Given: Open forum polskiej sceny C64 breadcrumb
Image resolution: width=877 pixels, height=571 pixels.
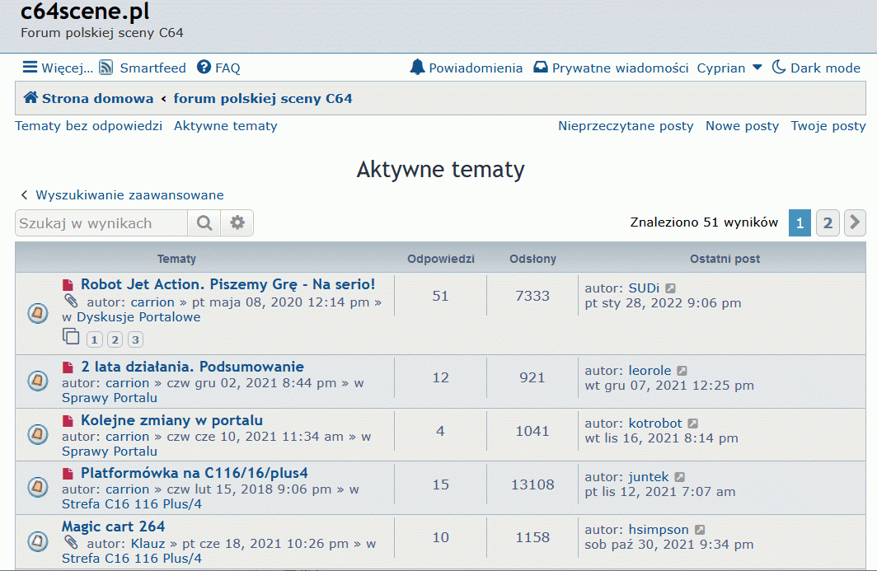Looking at the screenshot, I should (263, 98).
